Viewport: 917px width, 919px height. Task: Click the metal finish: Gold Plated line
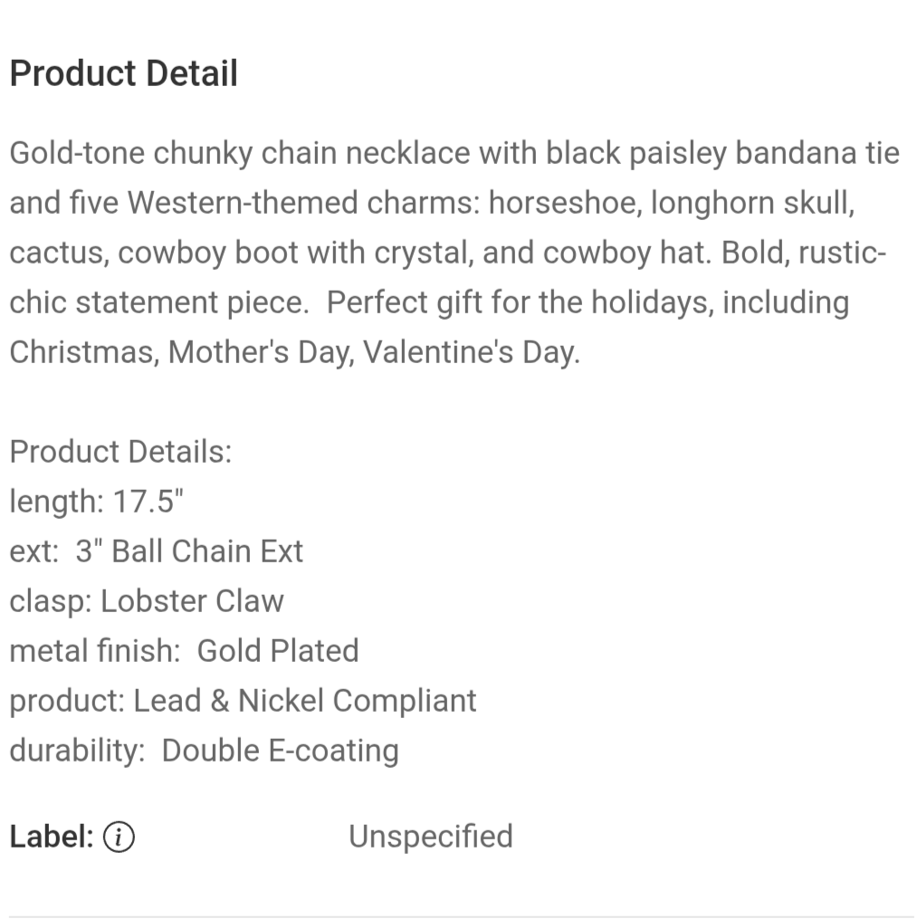tap(184, 651)
